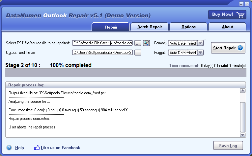Image resolution: width=252 pixels, height=156 pixels.
Task: Browse for source PST file with ... button
Action: [x=138, y=43]
